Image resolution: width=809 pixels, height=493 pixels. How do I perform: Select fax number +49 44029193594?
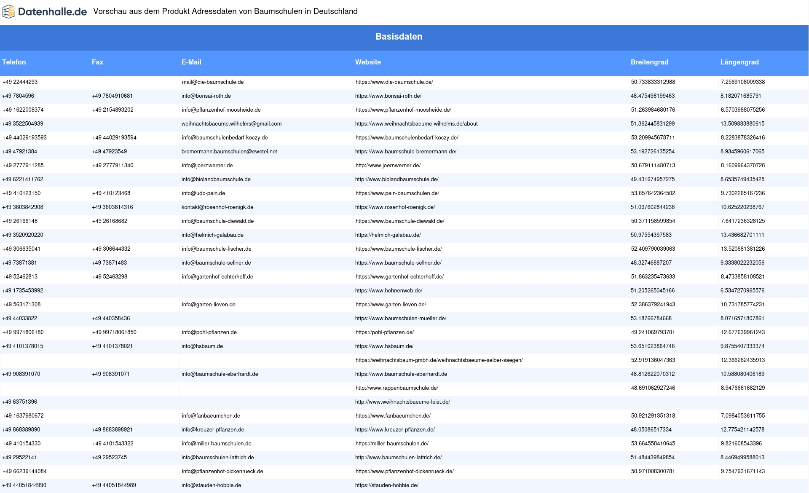tap(114, 138)
